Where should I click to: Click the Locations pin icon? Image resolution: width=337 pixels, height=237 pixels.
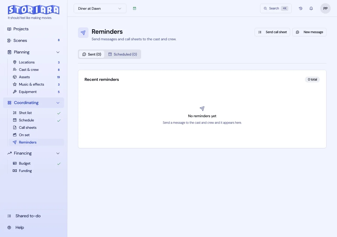[x=15, y=62]
